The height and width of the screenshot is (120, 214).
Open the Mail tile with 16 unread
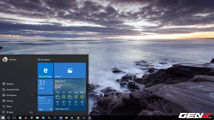[45, 103]
